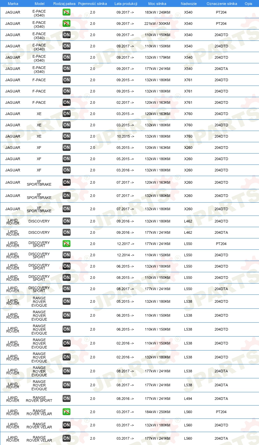Screen dimensions: 259x445
Task: Click JAGUAR make in 221kW/300KM row
Action: point(13,24)
